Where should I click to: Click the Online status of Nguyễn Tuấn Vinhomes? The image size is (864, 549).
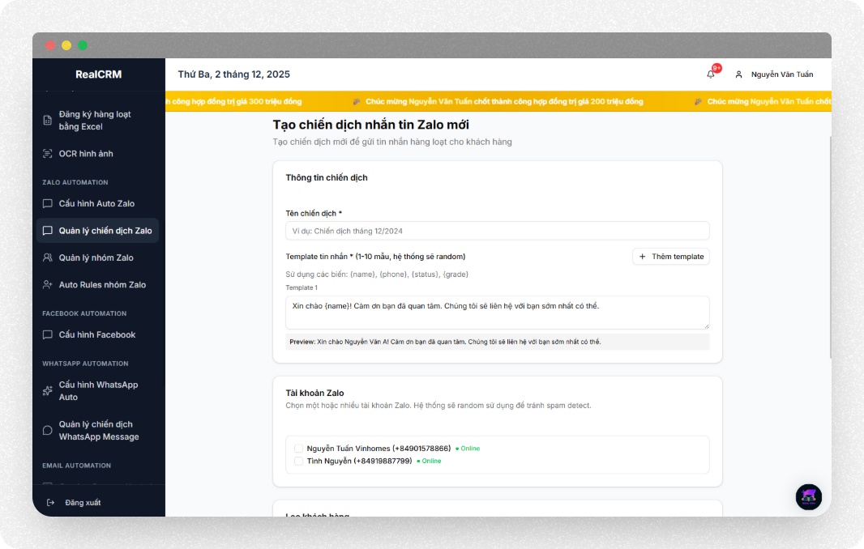pos(468,449)
